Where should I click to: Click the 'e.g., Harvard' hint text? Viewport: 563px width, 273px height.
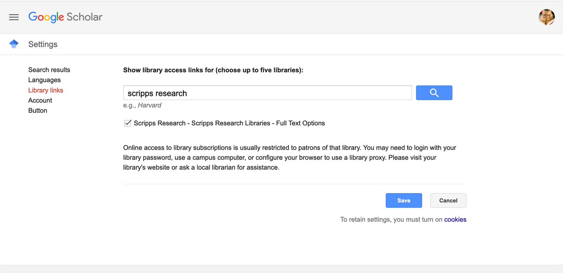[142, 105]
